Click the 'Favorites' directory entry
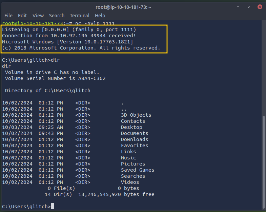 point(135,146)
